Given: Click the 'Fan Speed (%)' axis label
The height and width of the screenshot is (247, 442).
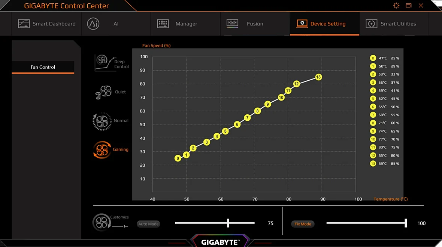Looking at the screenshot, I should tap(156, 46).
